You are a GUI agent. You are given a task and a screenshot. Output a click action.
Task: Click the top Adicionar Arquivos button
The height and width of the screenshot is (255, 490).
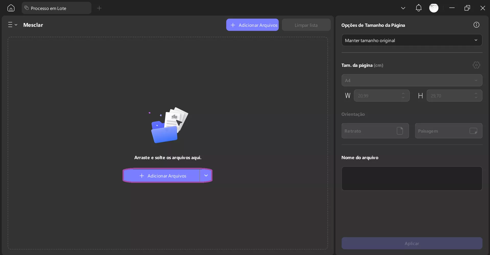252,25
